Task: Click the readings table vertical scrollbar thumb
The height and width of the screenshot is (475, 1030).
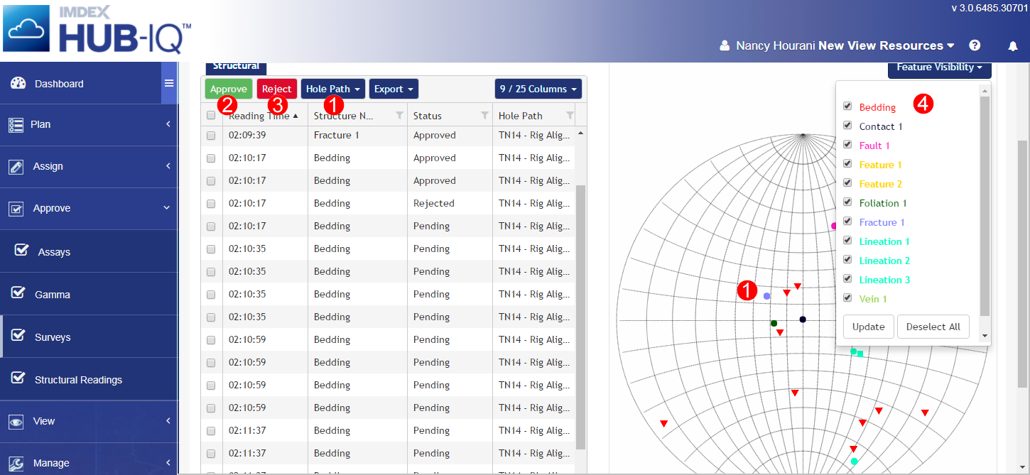Action: tap(580, 316)
